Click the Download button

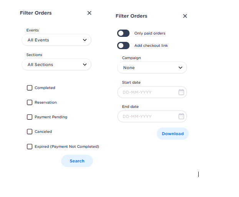173,134
